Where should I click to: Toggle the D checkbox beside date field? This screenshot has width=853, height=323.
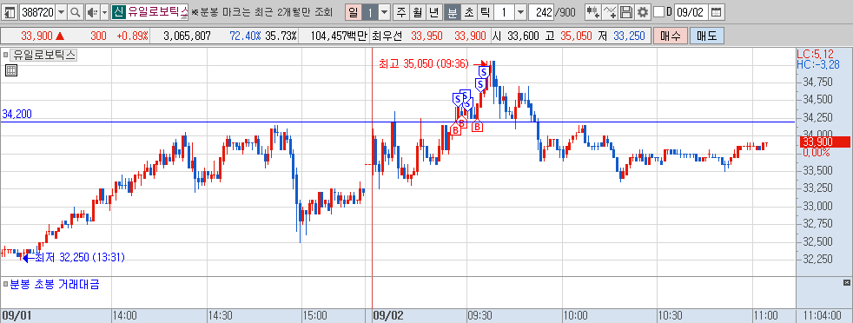tap(658, 11)
